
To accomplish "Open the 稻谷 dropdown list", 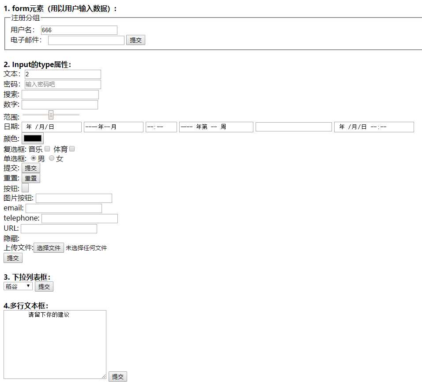I will (18, 286).
